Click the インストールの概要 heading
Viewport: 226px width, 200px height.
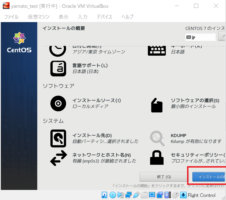(64, 28)
